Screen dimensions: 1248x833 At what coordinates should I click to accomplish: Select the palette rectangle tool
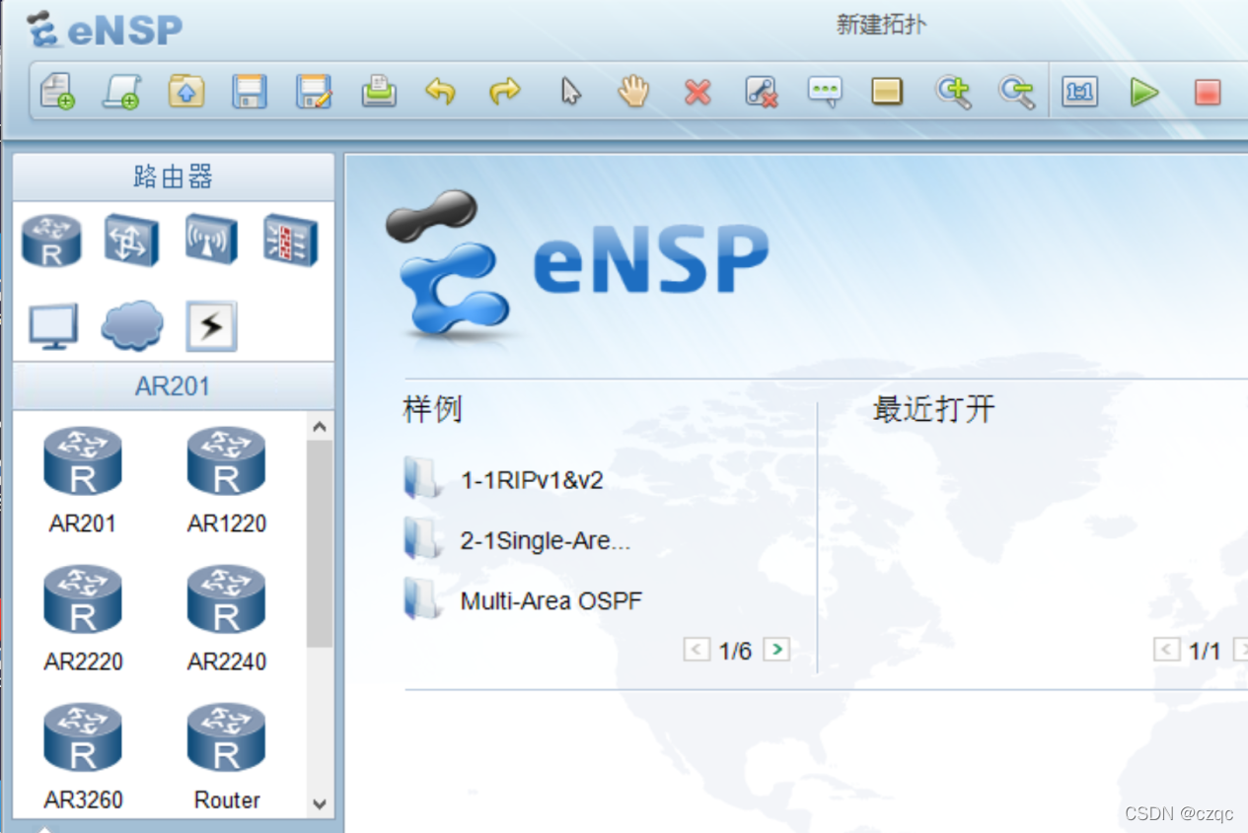pyautogui.click(x=888, y=92)
